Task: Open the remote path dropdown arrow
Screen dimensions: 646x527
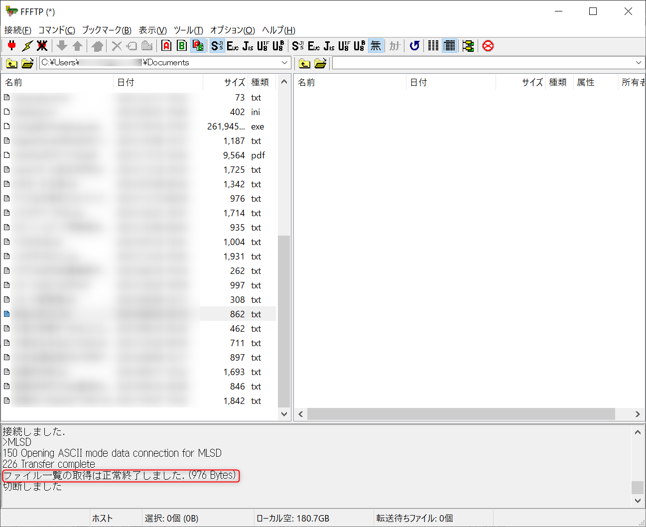Action: 639,63
